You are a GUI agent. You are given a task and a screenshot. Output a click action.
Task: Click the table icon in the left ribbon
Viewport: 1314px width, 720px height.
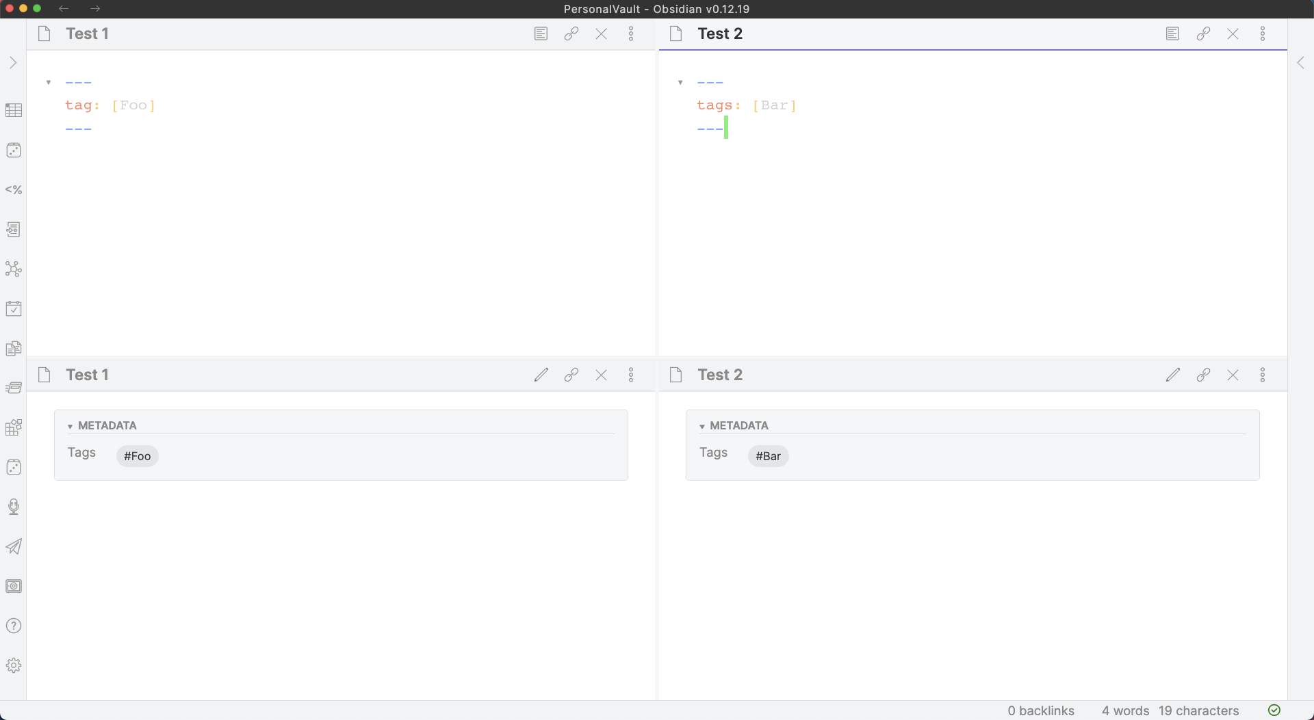[x=14, y=110]
